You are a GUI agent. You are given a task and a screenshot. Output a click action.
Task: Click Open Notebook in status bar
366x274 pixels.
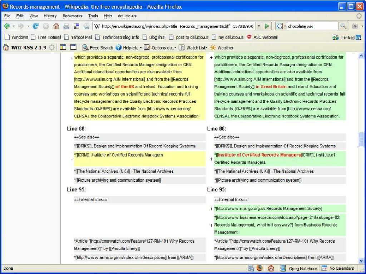coord(303,268)
